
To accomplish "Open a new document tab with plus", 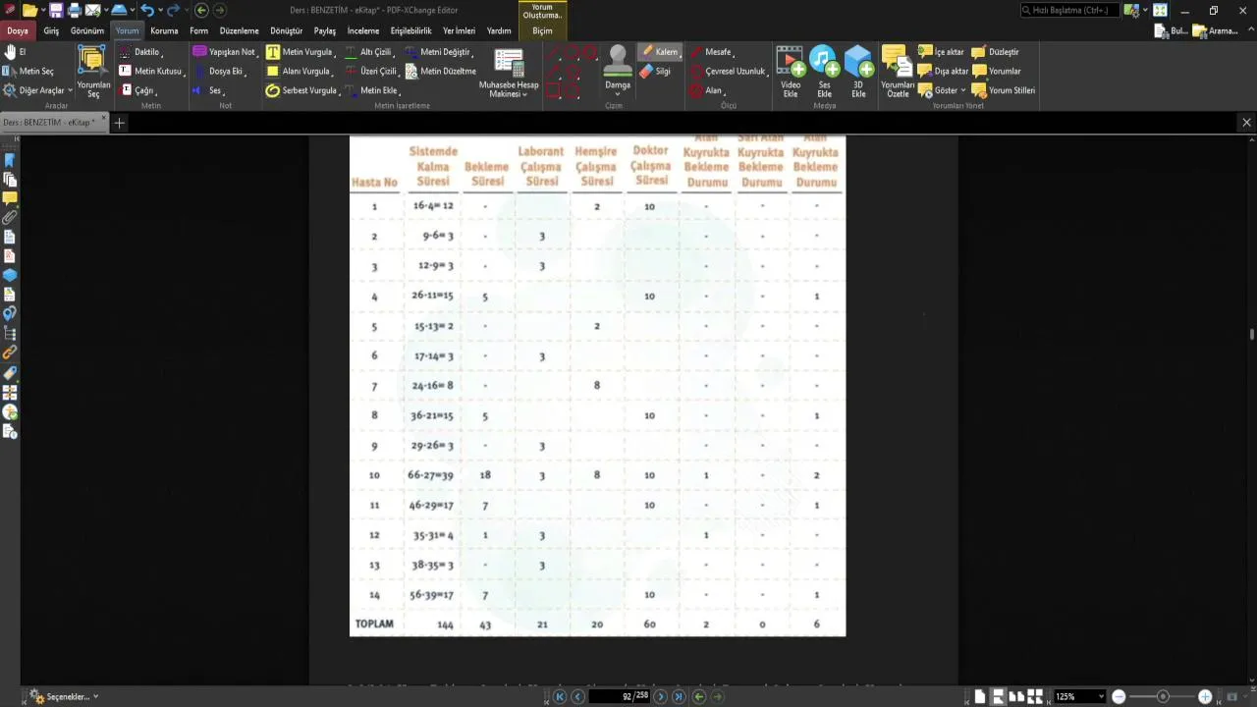I will 119,123.
